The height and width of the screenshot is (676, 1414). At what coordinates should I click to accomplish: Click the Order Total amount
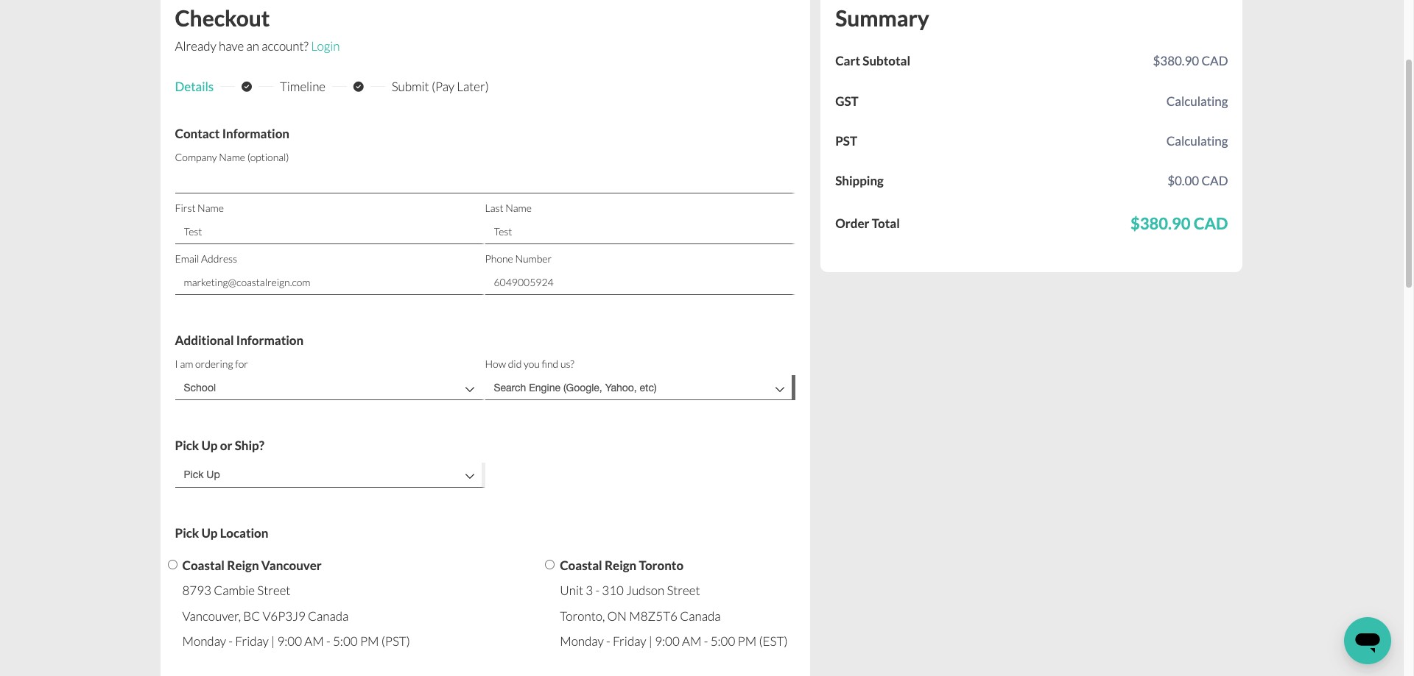tap(1178, 224)
